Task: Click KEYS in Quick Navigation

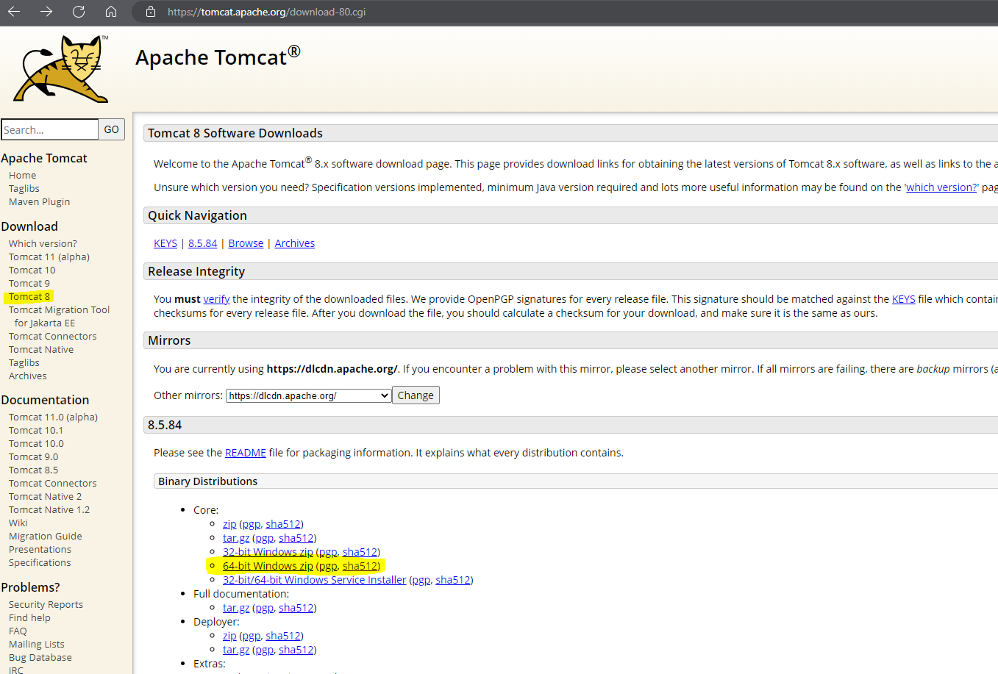Action: point(165,243)
